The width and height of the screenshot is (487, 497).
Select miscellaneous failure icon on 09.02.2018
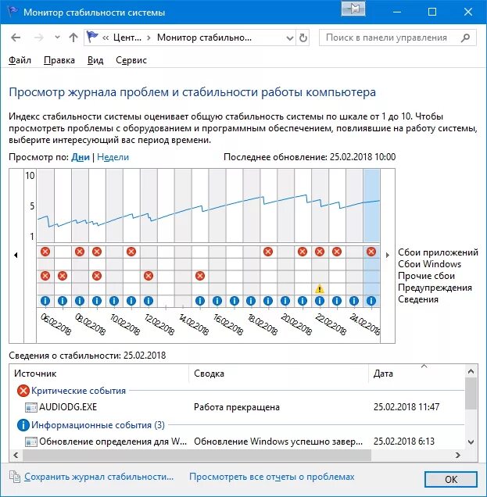click(97, 276)
